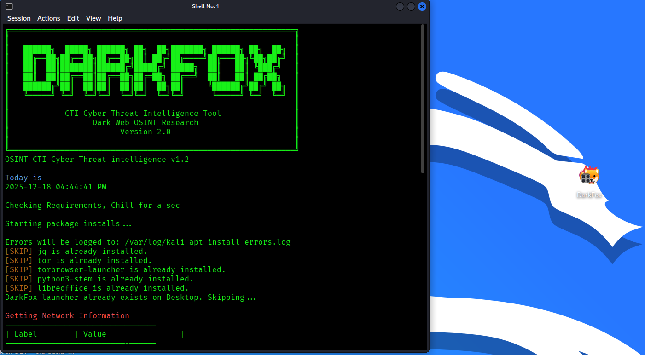Open the Actions menu

49,18
